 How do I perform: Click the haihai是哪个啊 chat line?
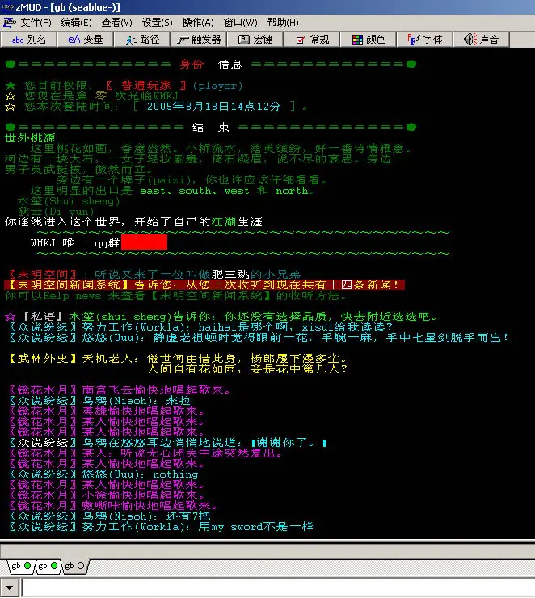coord(200,326)
